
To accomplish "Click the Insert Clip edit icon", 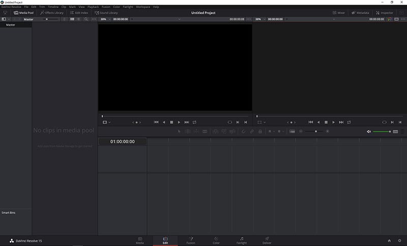I will (215, 132).
